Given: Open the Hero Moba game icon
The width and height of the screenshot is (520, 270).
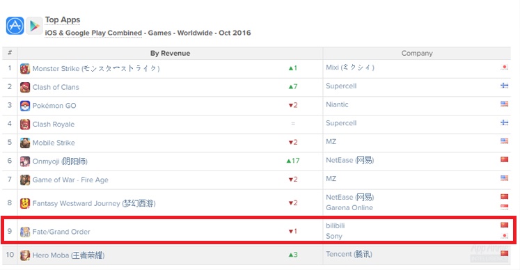Looking at the screenshot, I should click(x=25, y=255).
